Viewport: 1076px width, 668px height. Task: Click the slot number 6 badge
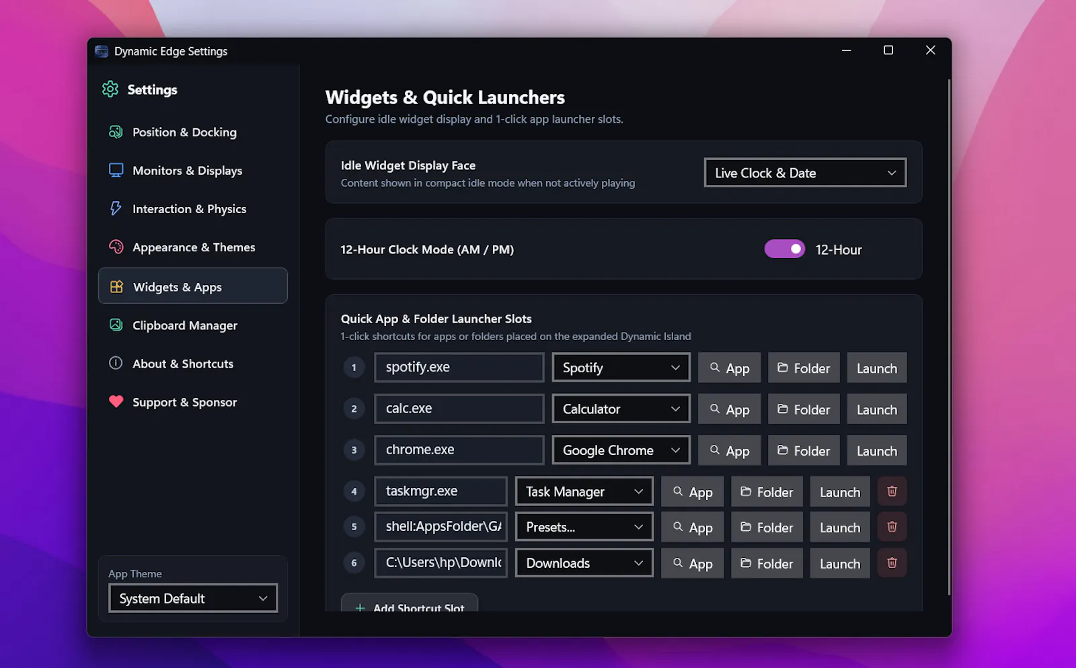coord(354,562)
